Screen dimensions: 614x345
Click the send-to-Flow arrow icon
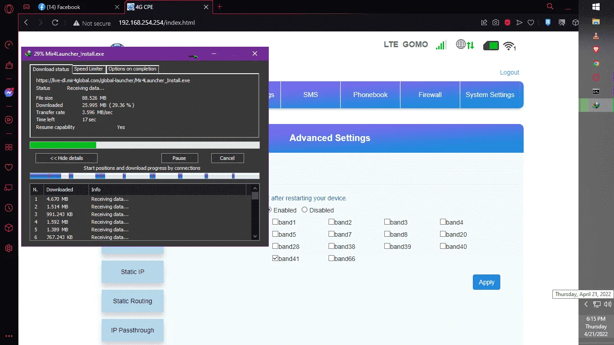[519, 22]
